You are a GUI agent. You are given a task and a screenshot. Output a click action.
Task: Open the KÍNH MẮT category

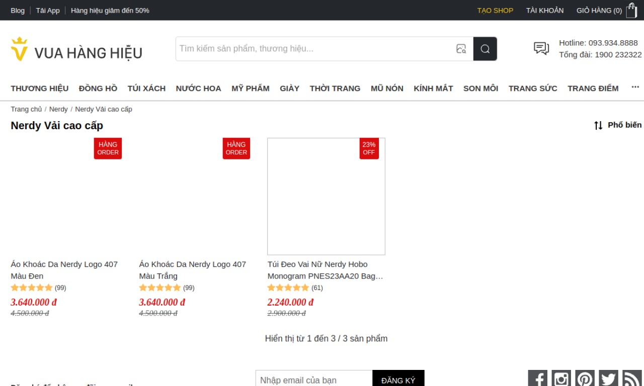[434, 88]
